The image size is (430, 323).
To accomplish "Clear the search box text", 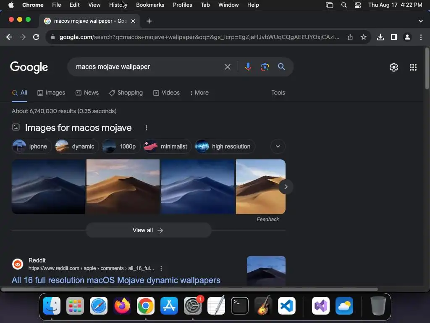I will click(227, 67).
